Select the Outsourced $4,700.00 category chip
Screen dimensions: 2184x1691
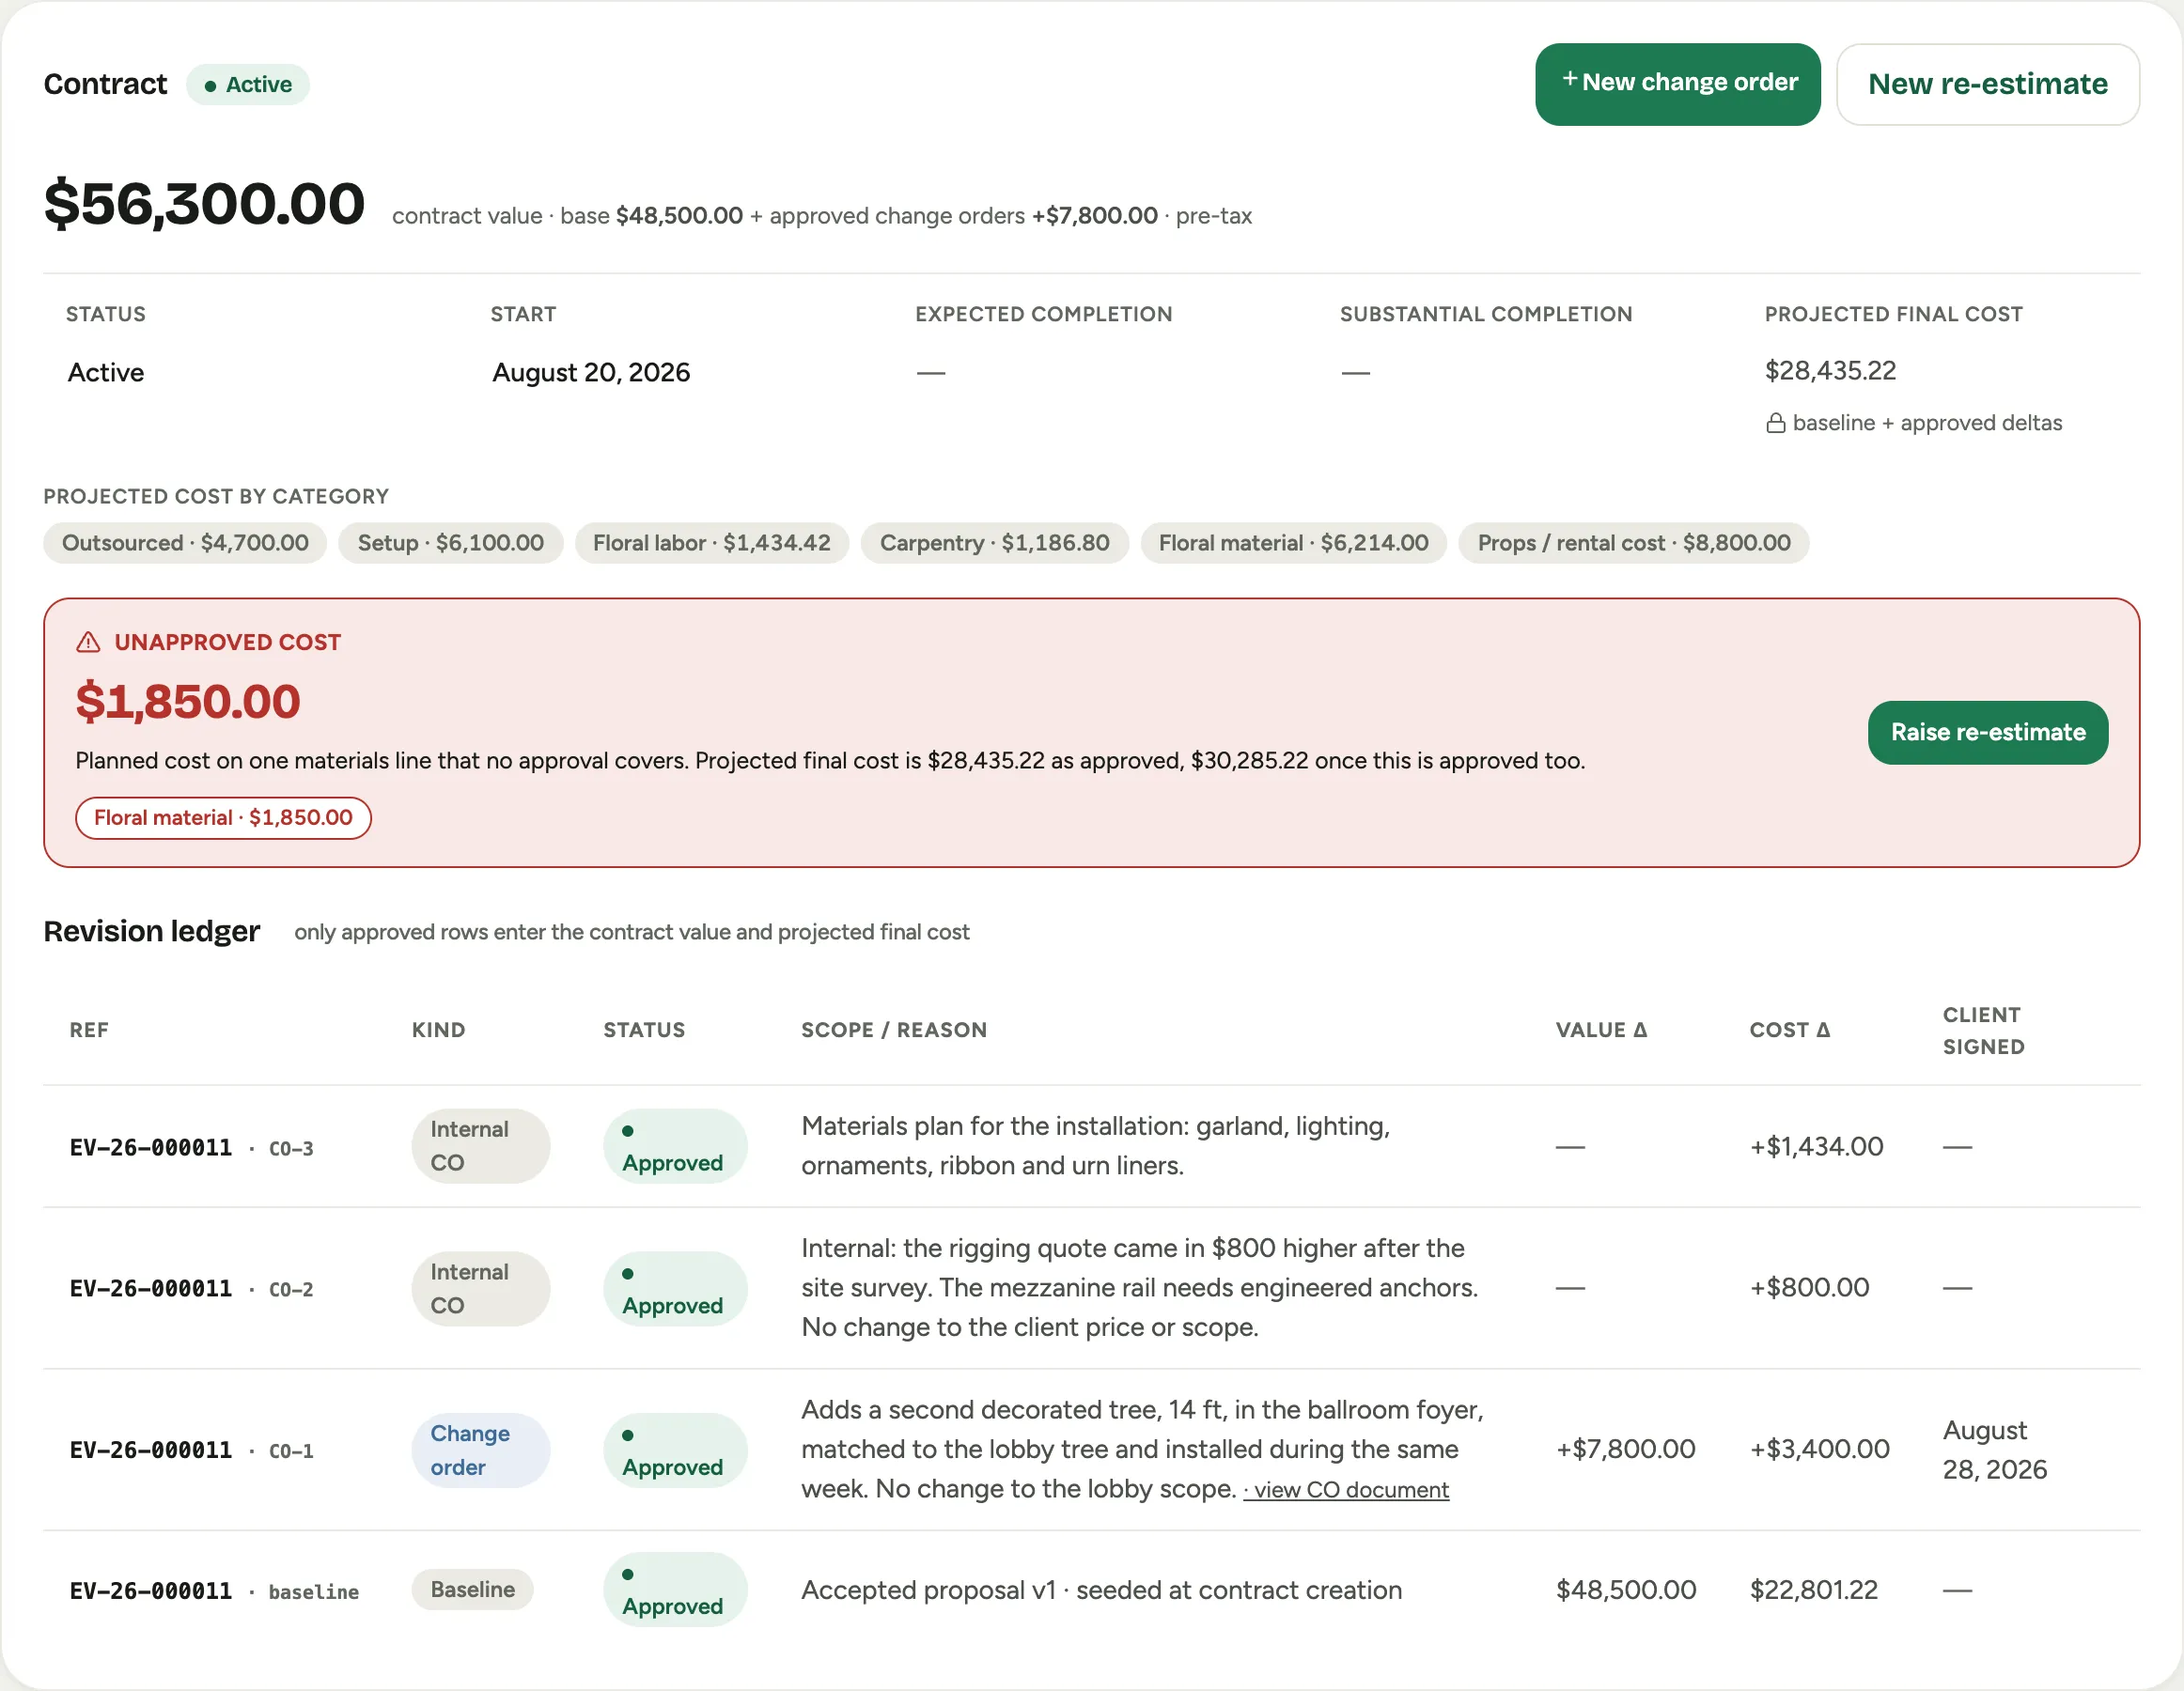click(x=185, y=543)
